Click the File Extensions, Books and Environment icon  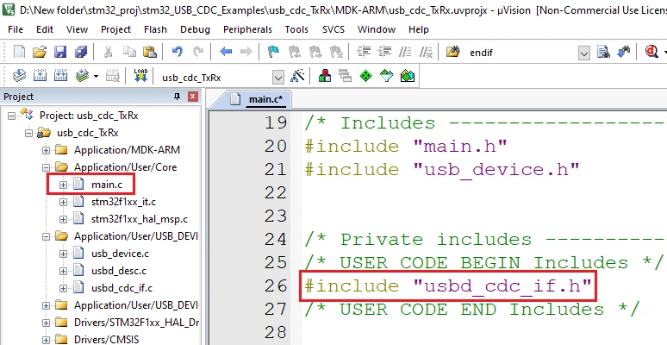point(325,76)
